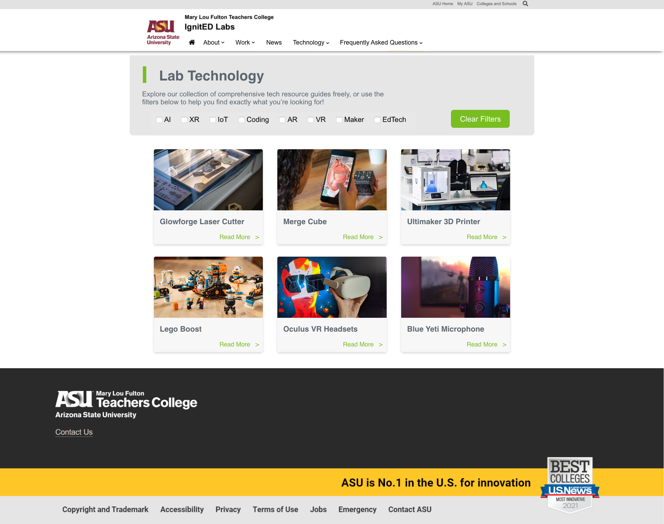Tick the Coding filter checkbox
Image resolution: width=664 pixels, height=524 pixels.
pos(241,120)
